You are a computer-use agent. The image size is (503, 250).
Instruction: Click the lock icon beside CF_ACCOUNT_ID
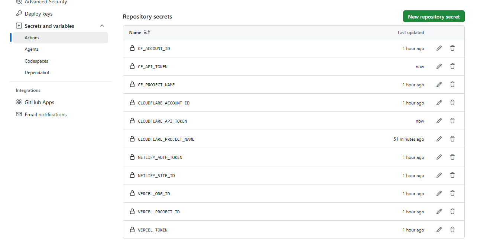(132, 48)
